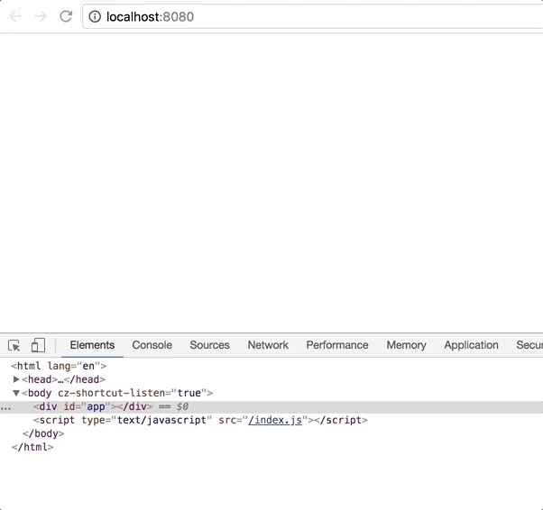Open the Sources tab

point(209,345)
